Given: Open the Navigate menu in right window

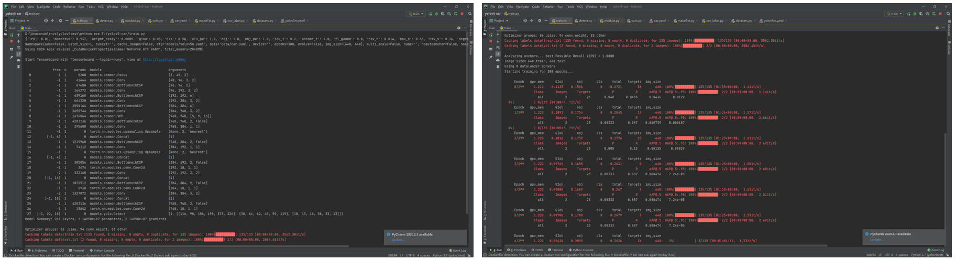Looking at the screenshot, I should pos(522,7).
